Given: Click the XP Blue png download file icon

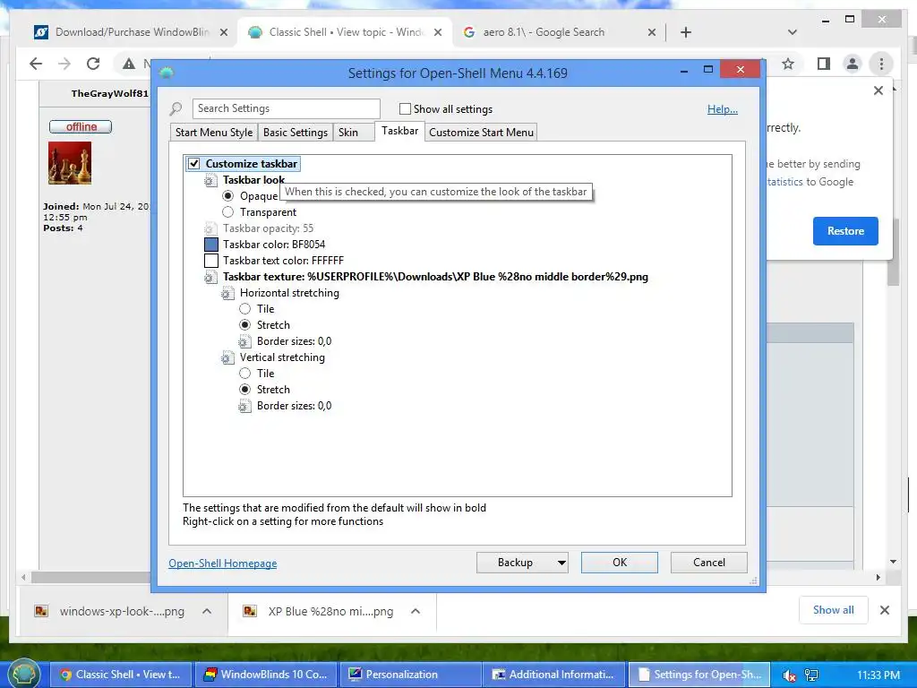Looking at the screenshot, I should [x=250, y=611].
